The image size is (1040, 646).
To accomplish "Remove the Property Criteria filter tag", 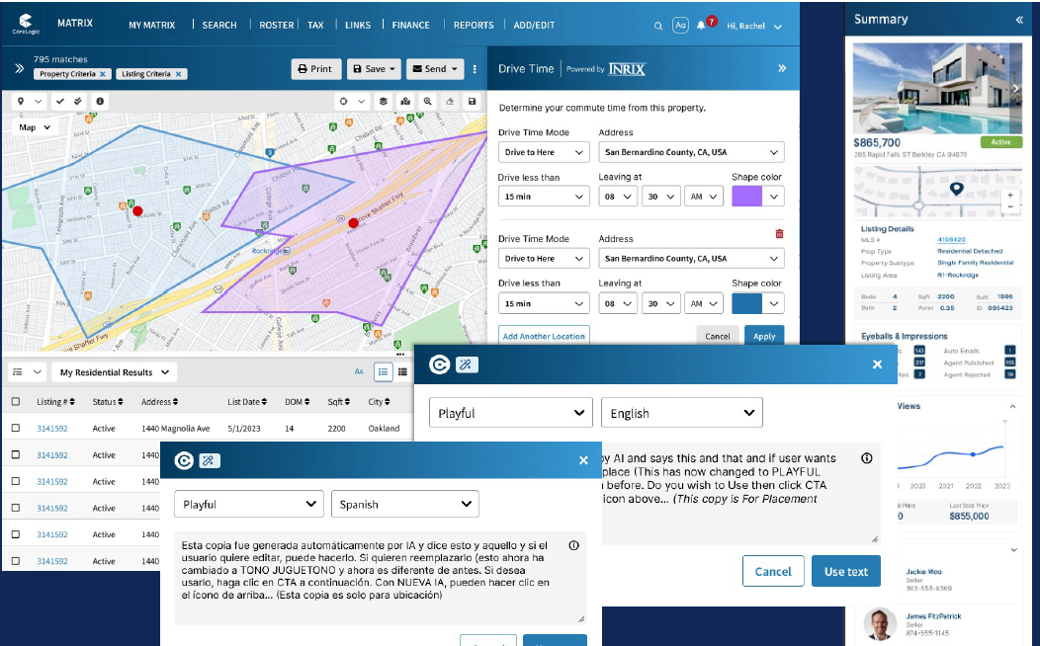I will (103, 74).
